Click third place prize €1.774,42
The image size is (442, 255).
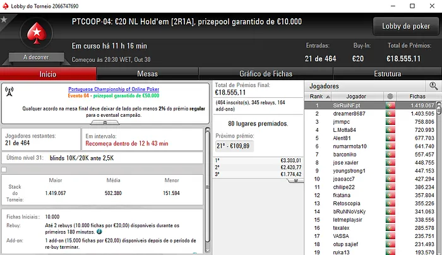pyautogui.click(x=290, y=174)
